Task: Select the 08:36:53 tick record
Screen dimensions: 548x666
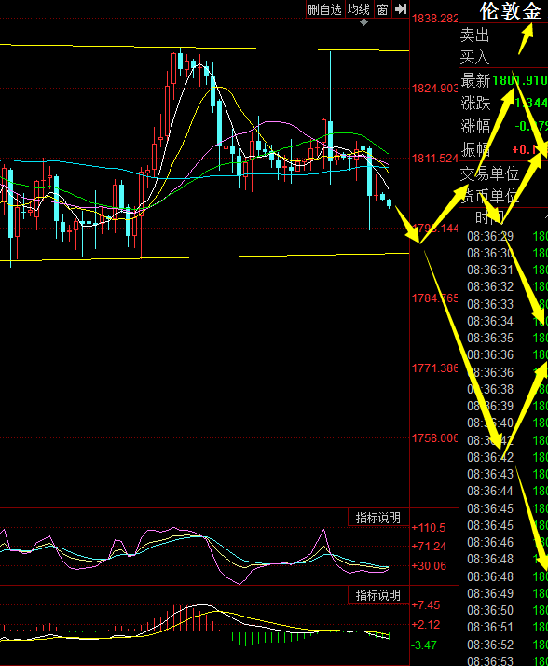Action: tap(507, 661)
